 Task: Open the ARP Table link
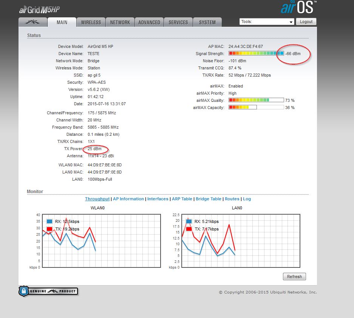pyautogui.click(x=182, y=199)
